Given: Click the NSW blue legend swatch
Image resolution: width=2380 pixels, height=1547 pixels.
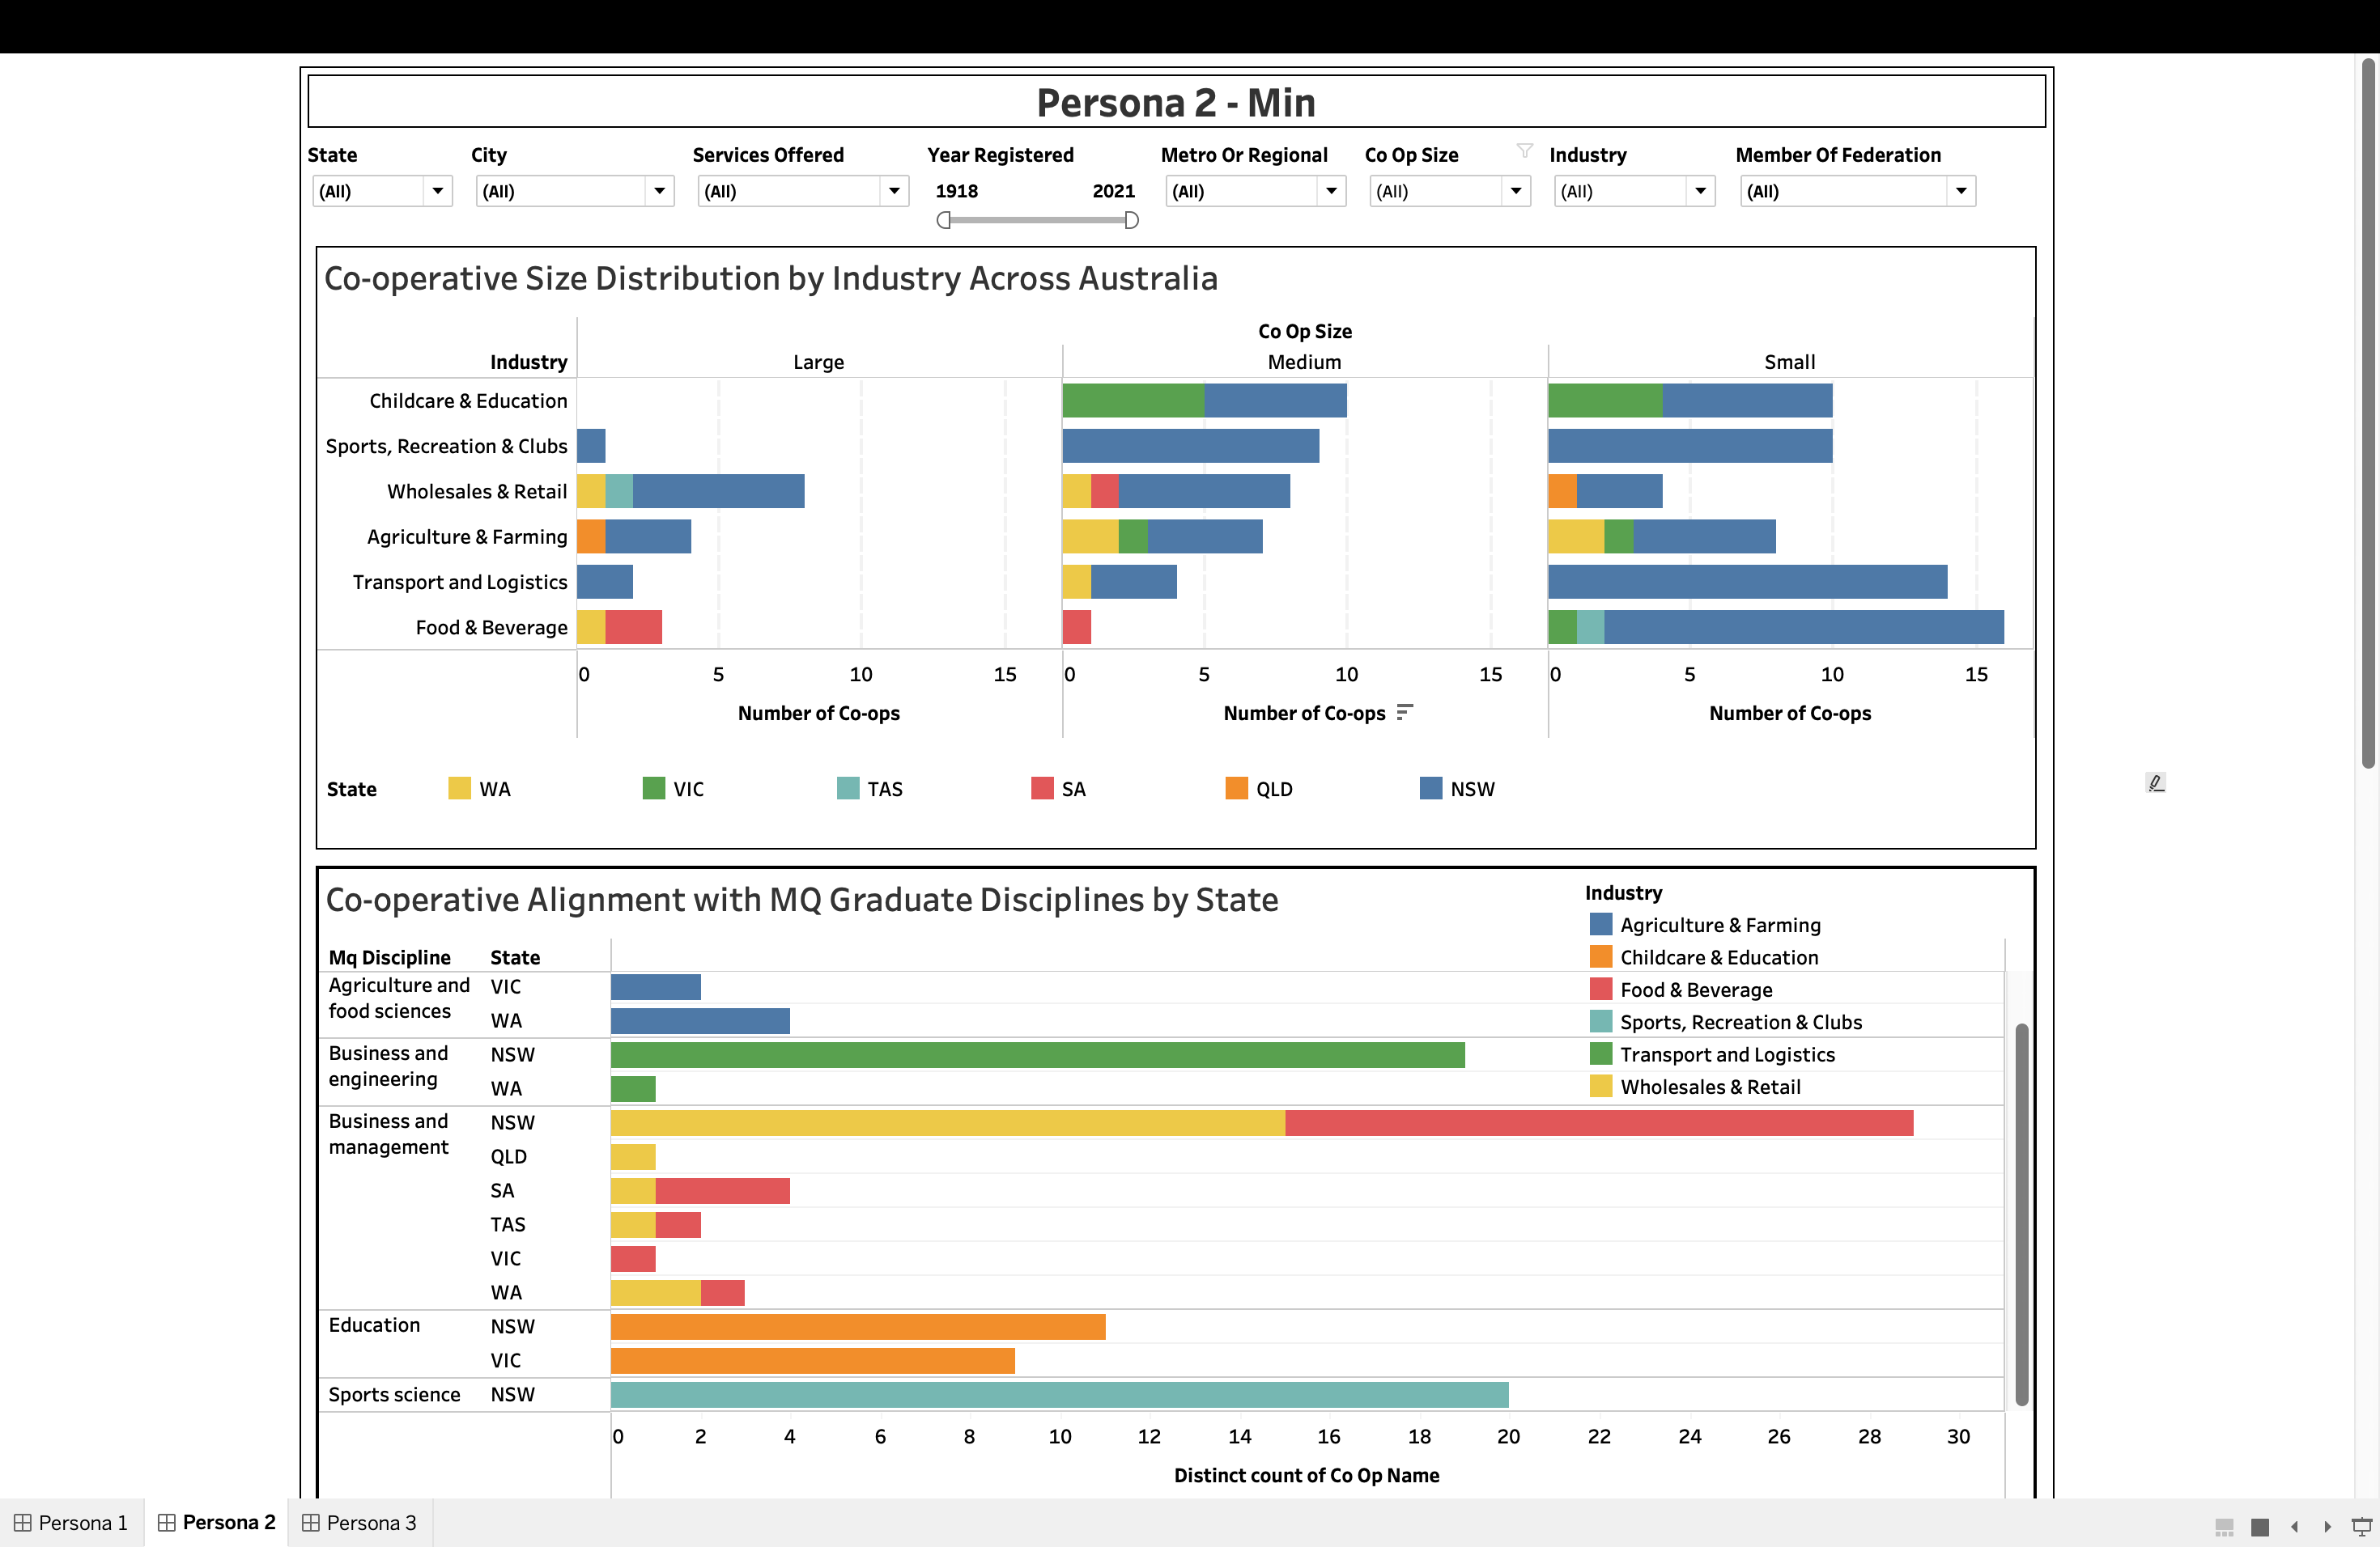Looking at the screenshot, I should coord(1431,789).
